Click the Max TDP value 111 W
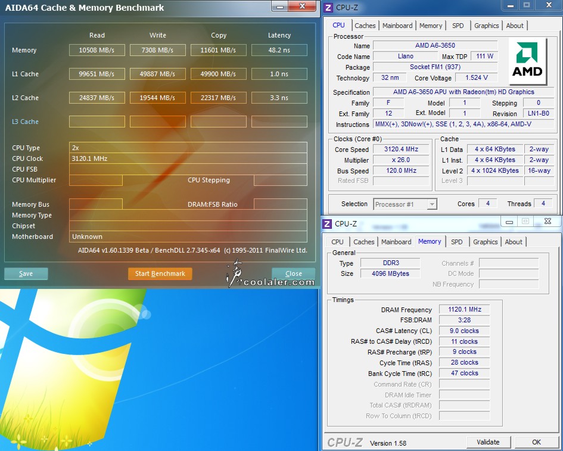Image resolution: width=563 pixels, height=451 pixels. (x=485, y=56)
